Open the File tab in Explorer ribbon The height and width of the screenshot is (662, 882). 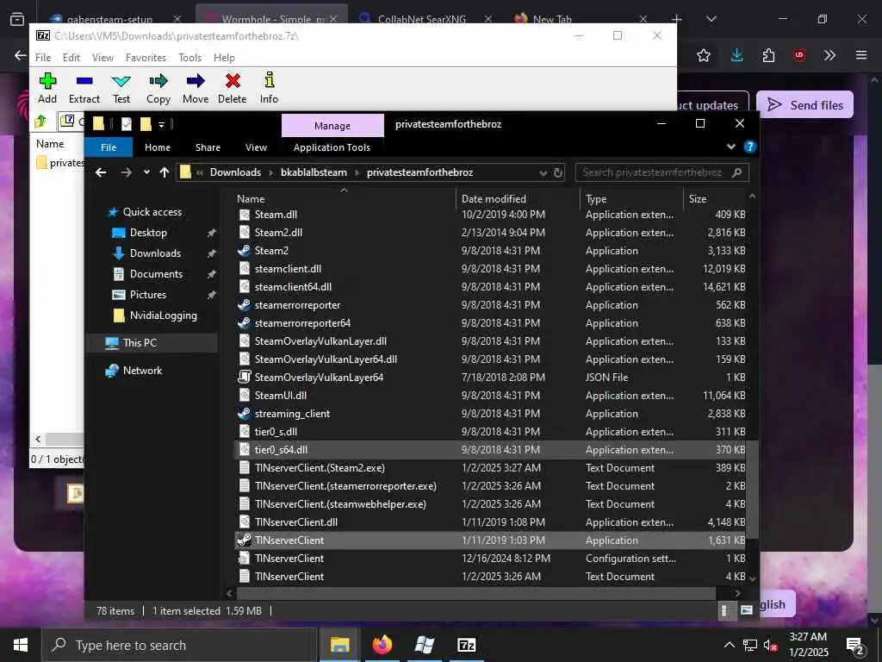(x=109, y=147)
